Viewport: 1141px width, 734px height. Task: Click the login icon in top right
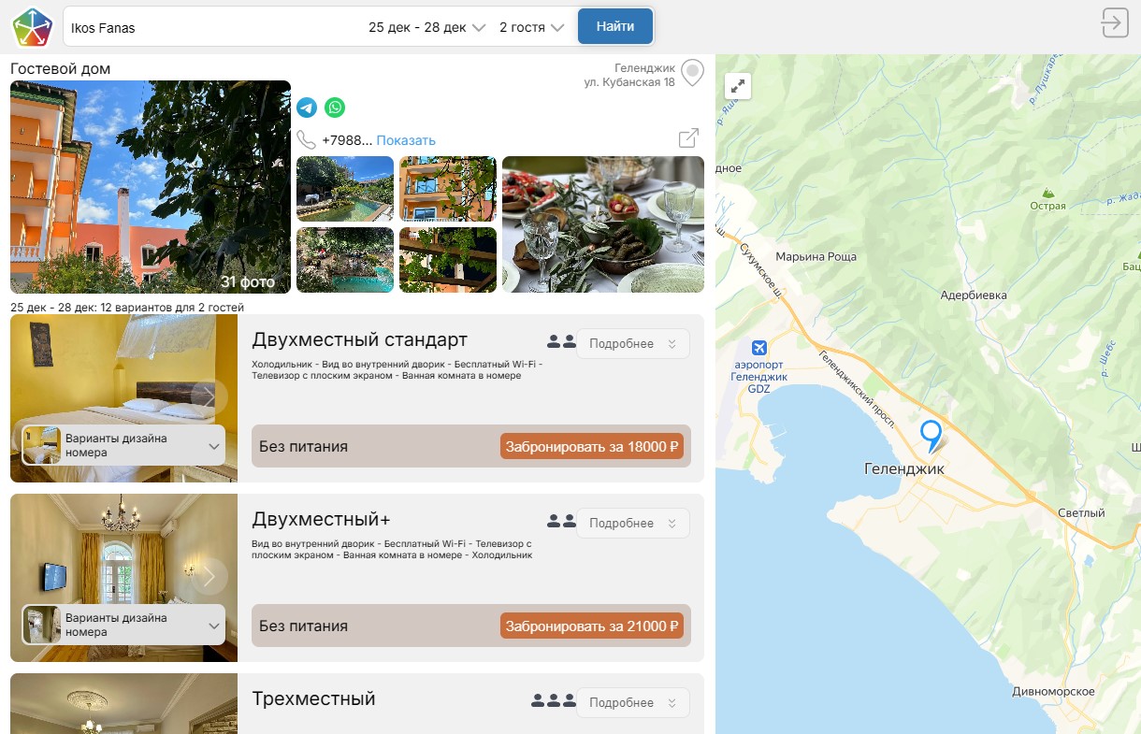[x=1115, y=22]
